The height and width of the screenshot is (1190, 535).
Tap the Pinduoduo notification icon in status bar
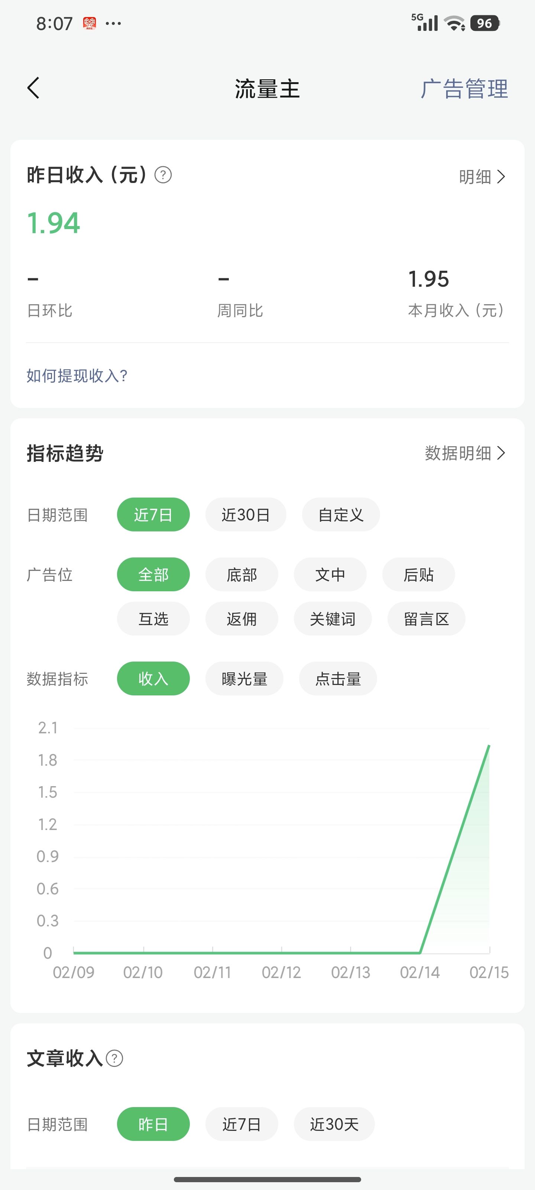pyautogui.click(x=90, y=23)
